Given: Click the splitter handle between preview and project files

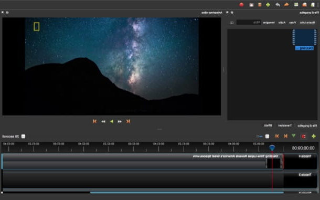Looking at the screenshot, I should [x=224, y=70].
